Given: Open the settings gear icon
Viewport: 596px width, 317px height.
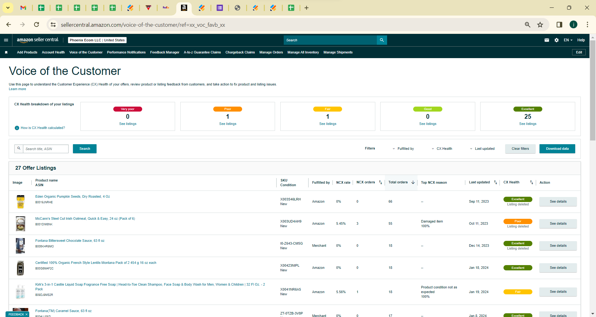Looking at the screenshot, I should [557, 40].
